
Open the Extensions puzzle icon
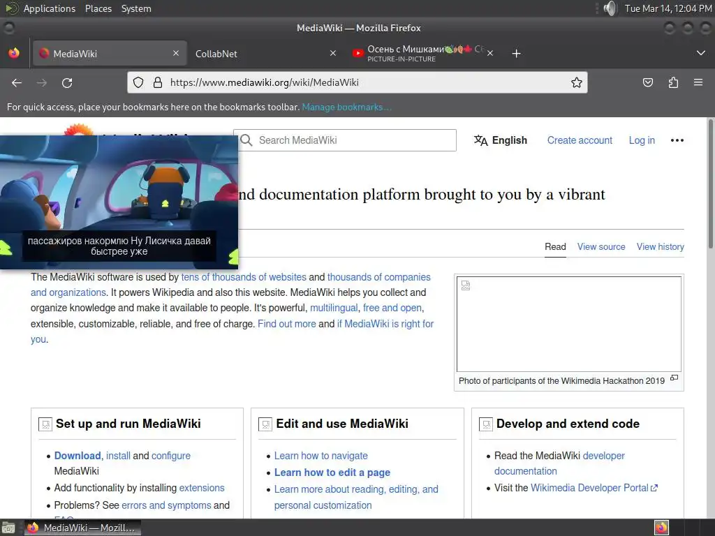674,82
